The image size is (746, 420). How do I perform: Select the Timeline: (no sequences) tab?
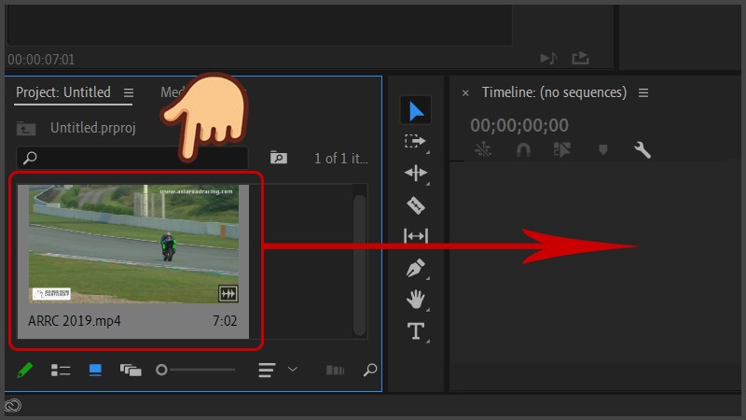(x=554, y=92)
